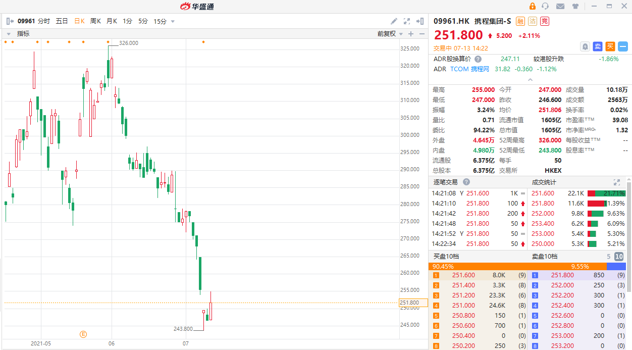Open ADR股换算价 help question icon
Screen dimensions: 632x350
click(x=478, y=59)
